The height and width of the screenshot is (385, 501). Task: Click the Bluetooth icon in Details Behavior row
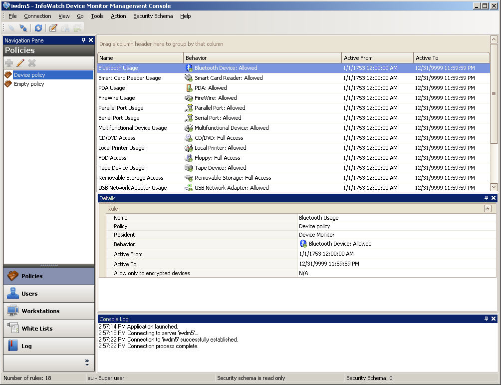click(x=303, y=244)
